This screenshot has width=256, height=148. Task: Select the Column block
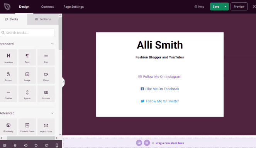click(x=46, y=94)
